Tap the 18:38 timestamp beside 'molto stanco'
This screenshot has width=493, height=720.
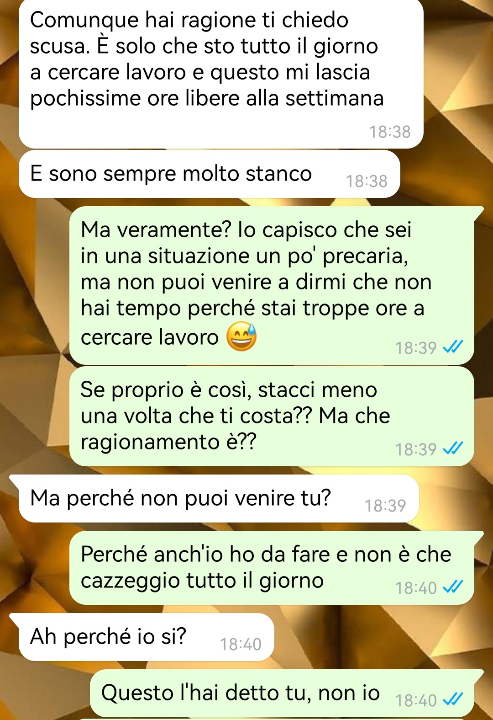(367, 181)
